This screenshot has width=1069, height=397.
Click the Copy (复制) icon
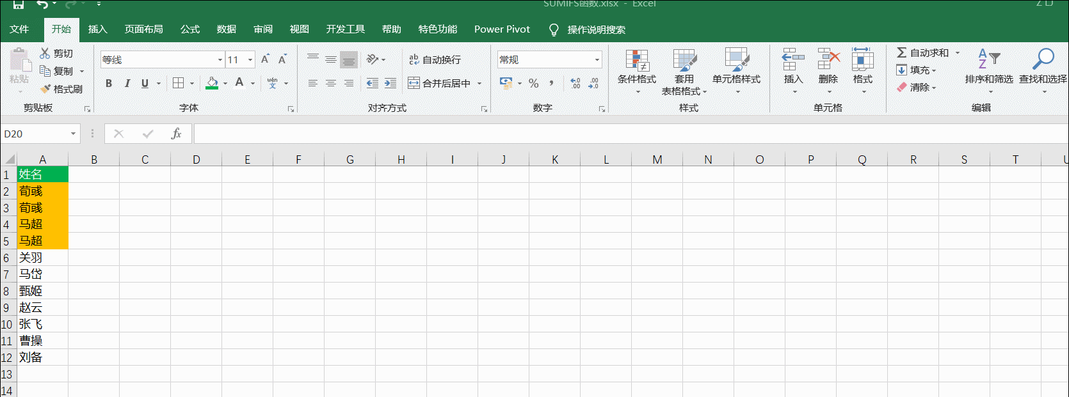pos(45,71)
